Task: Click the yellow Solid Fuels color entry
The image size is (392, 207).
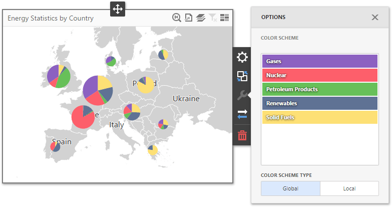Action: [x=319, y=117]
